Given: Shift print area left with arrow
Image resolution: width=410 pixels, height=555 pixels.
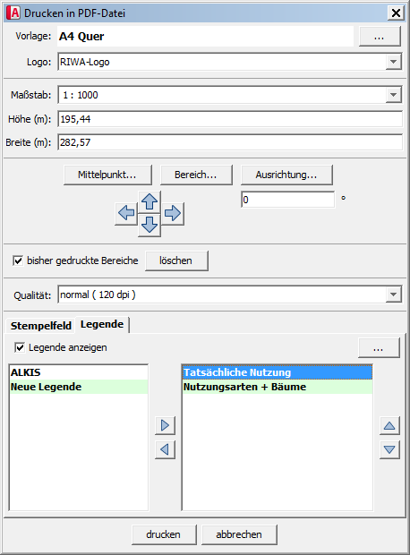Looking at the screenshot, I should click(x=126, y=213).
